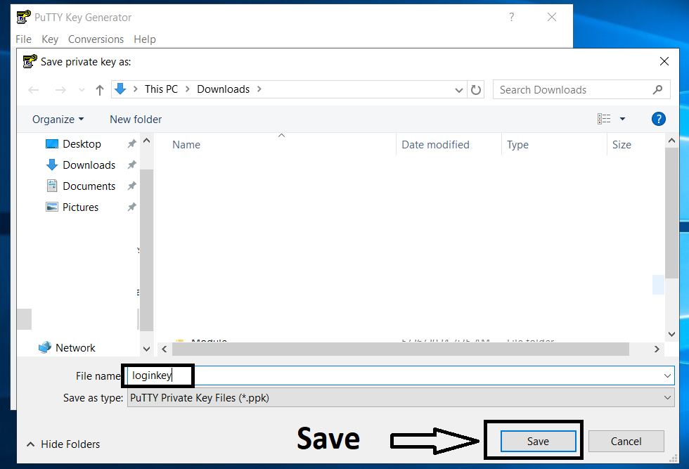689x469 pixels.
Task: Open the Save as type combo box
Action: point(401,398)
